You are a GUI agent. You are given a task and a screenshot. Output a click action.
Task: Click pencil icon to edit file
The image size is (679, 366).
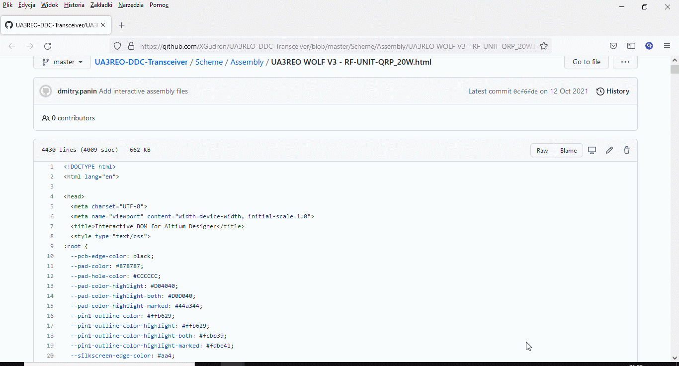609,150
